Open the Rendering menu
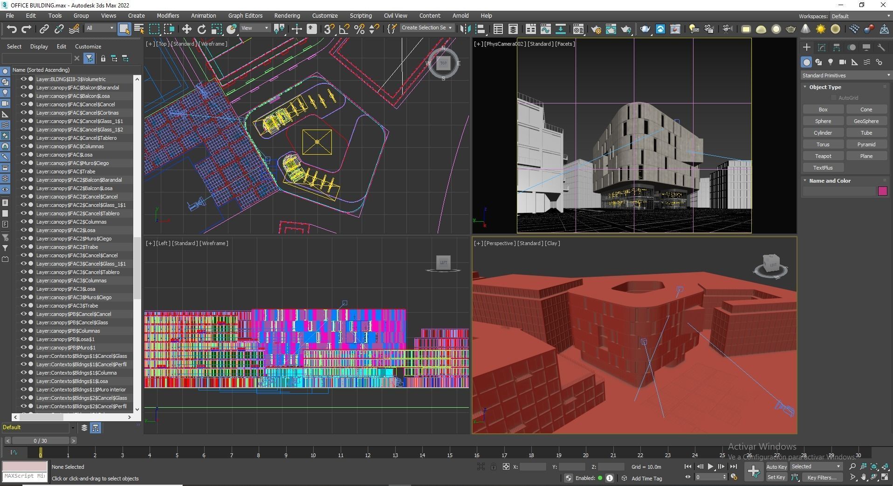893x486 pixels. click(x=287, y=15)
